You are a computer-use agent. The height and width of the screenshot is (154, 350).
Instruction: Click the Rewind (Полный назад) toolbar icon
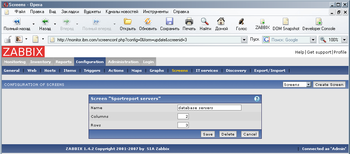17,21
